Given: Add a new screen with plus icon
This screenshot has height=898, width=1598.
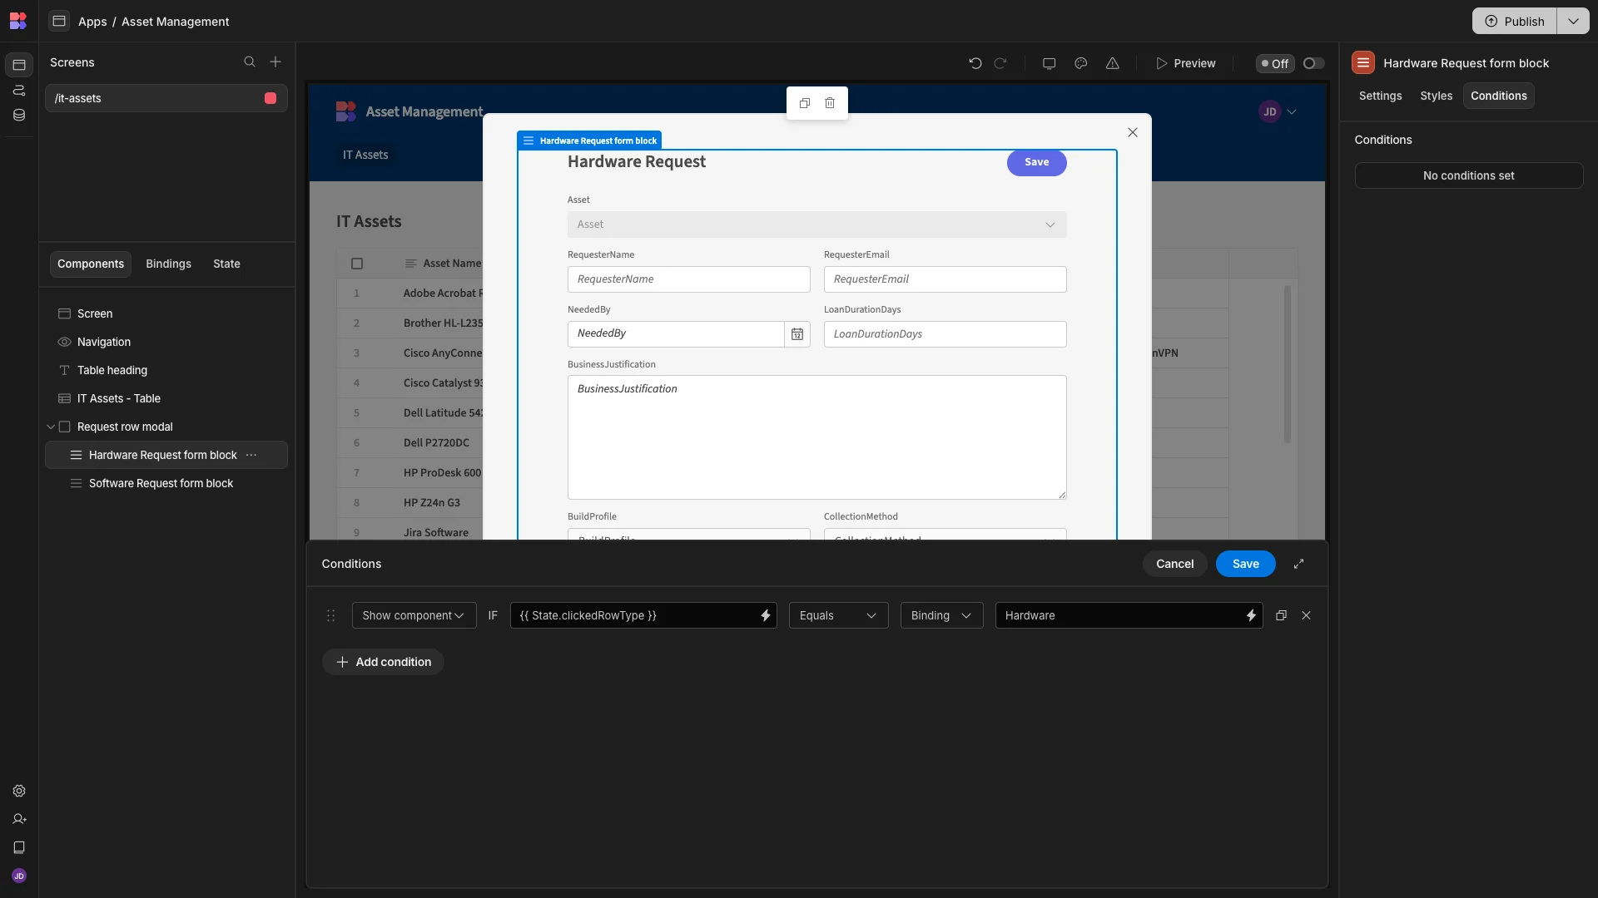Looking at the screenshot, I should coord(275,62).
